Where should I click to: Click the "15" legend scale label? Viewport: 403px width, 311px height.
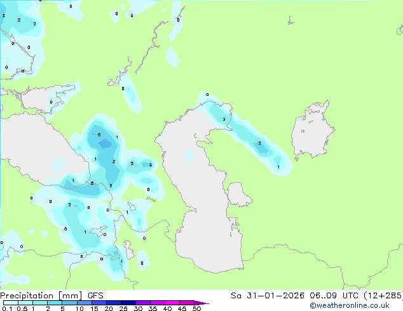94,308
